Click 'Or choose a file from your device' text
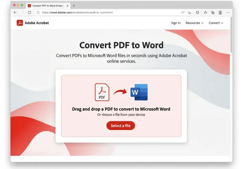The height and width of the screenshot is (169, 243). (x=121, y=115)
